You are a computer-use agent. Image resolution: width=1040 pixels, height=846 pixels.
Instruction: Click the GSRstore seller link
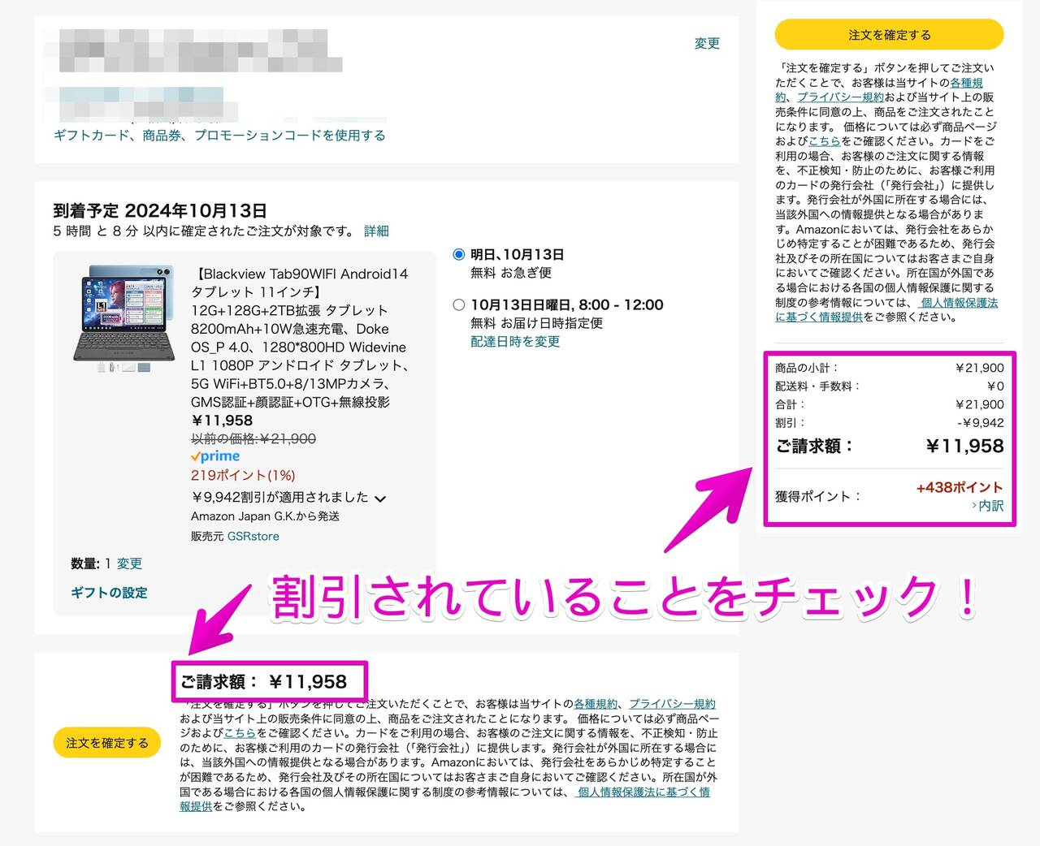pos(253,537)
